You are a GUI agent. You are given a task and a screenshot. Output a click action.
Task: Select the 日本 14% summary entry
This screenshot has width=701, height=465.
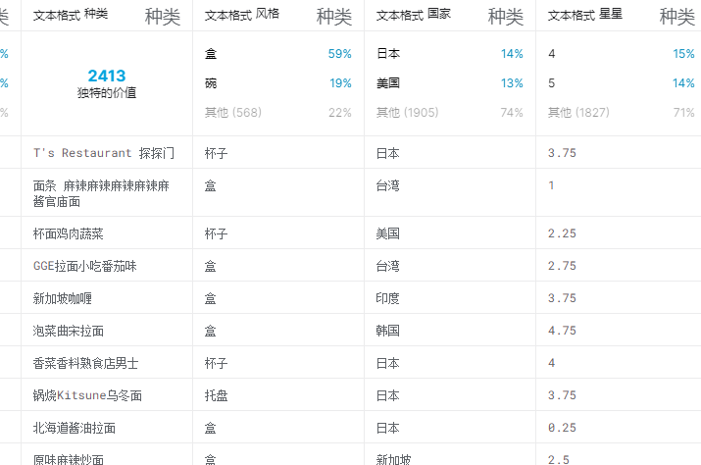click(x=450, y=54)
